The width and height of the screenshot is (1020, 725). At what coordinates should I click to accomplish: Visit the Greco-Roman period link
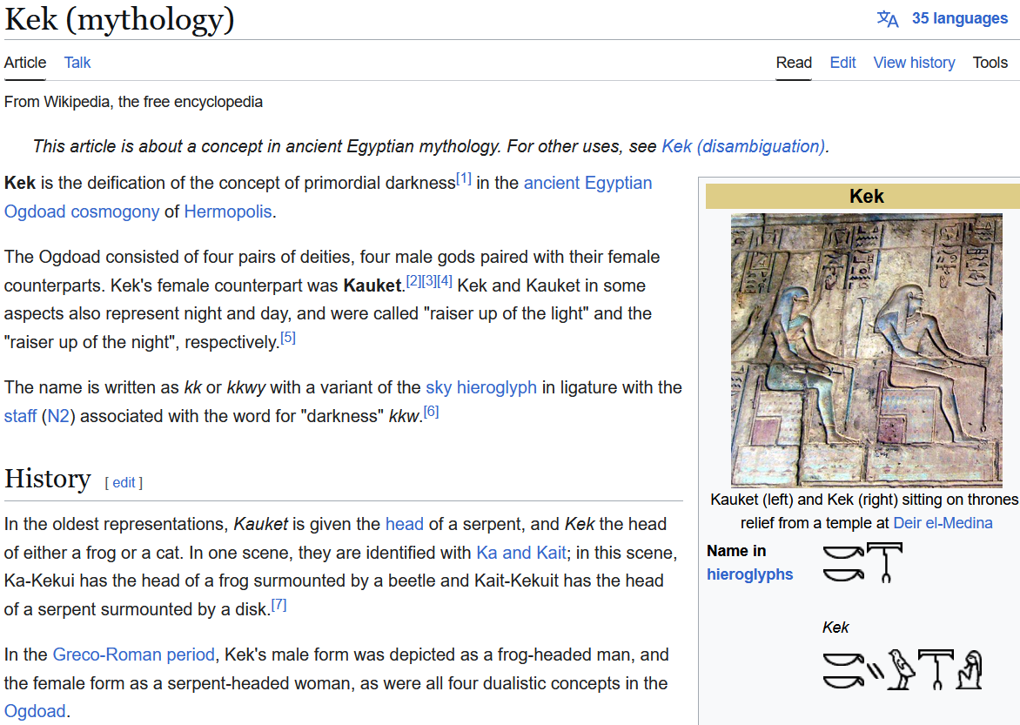(133, 654)
